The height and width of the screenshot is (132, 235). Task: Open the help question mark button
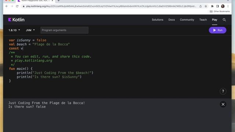(x=223, y=91)
